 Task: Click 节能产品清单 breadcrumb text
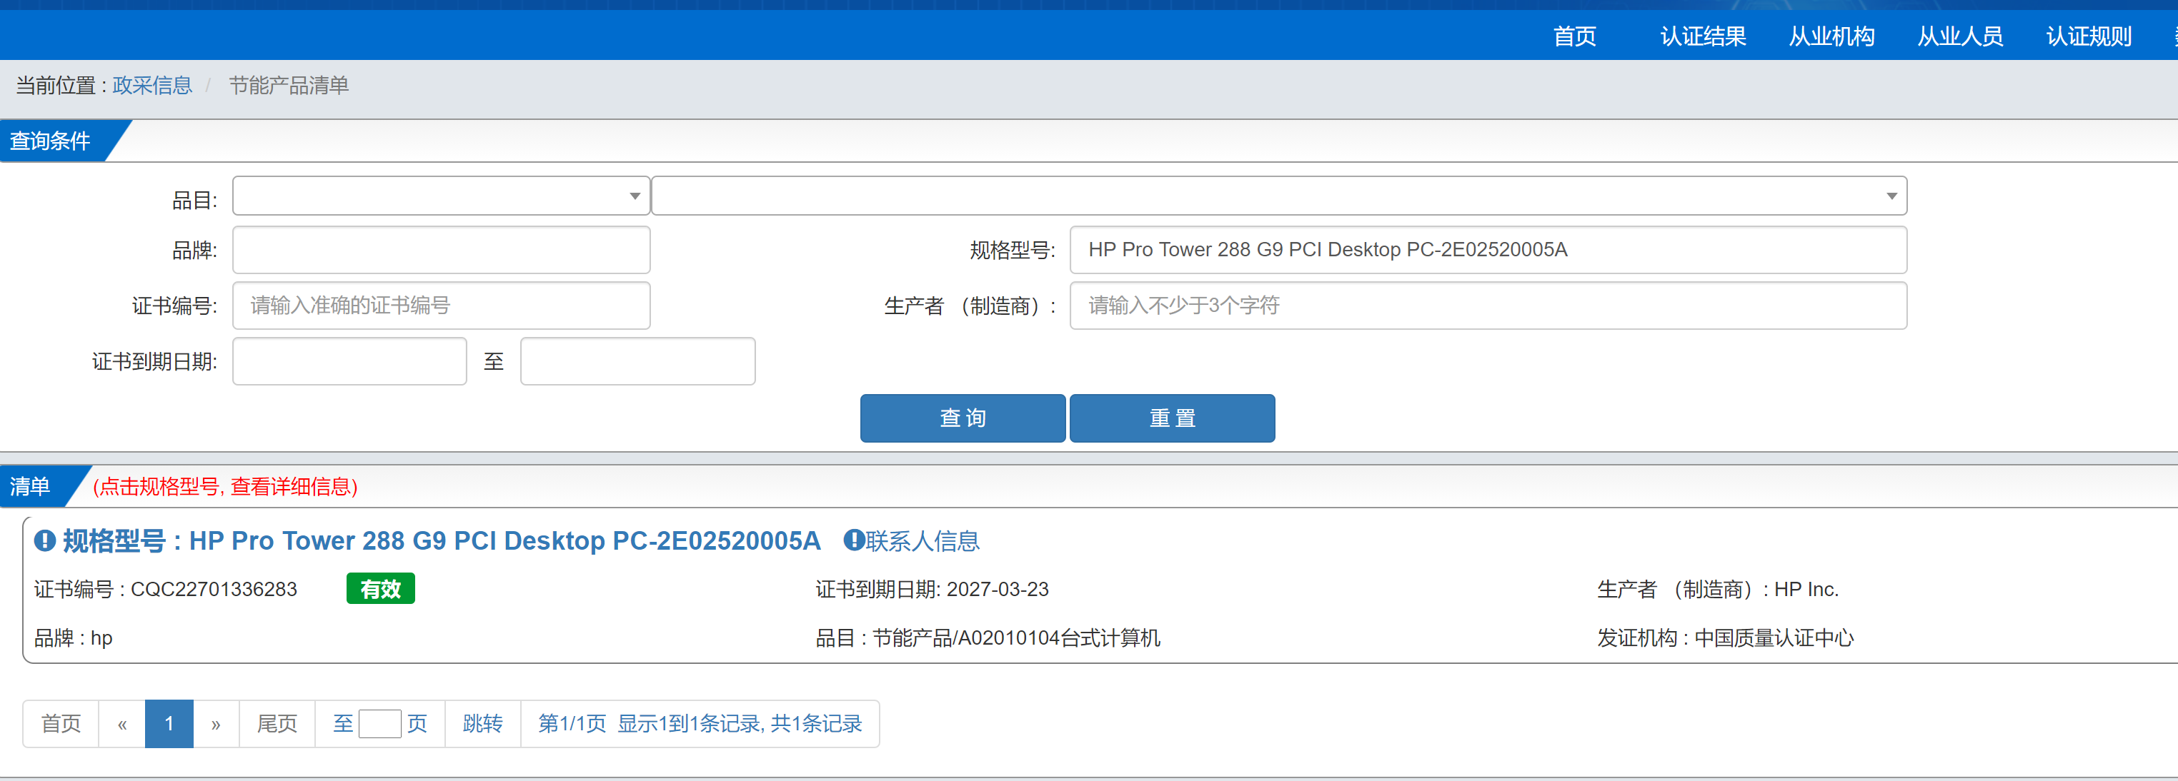point(288,85)
